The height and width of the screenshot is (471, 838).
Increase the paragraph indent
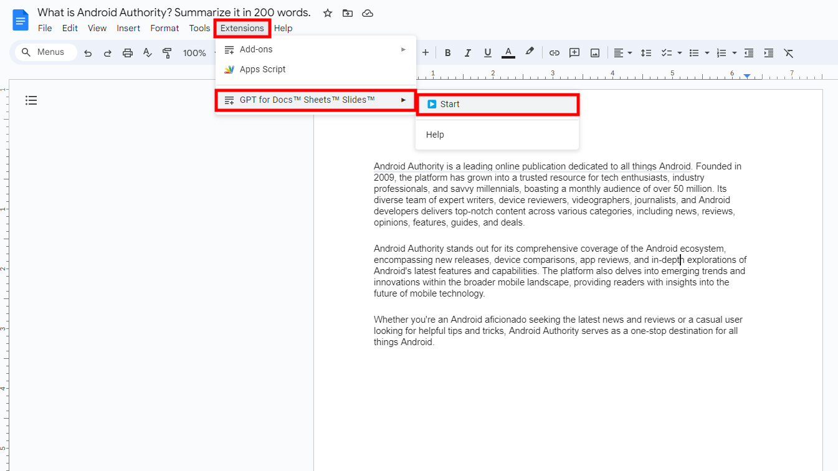[769, 53]
